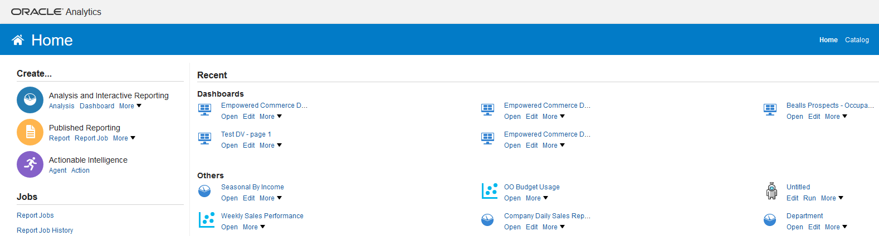This screenshot has width=879, height=236.
Task: Click Open under Company Daily Sales Rep
Action: click(512, 227)
